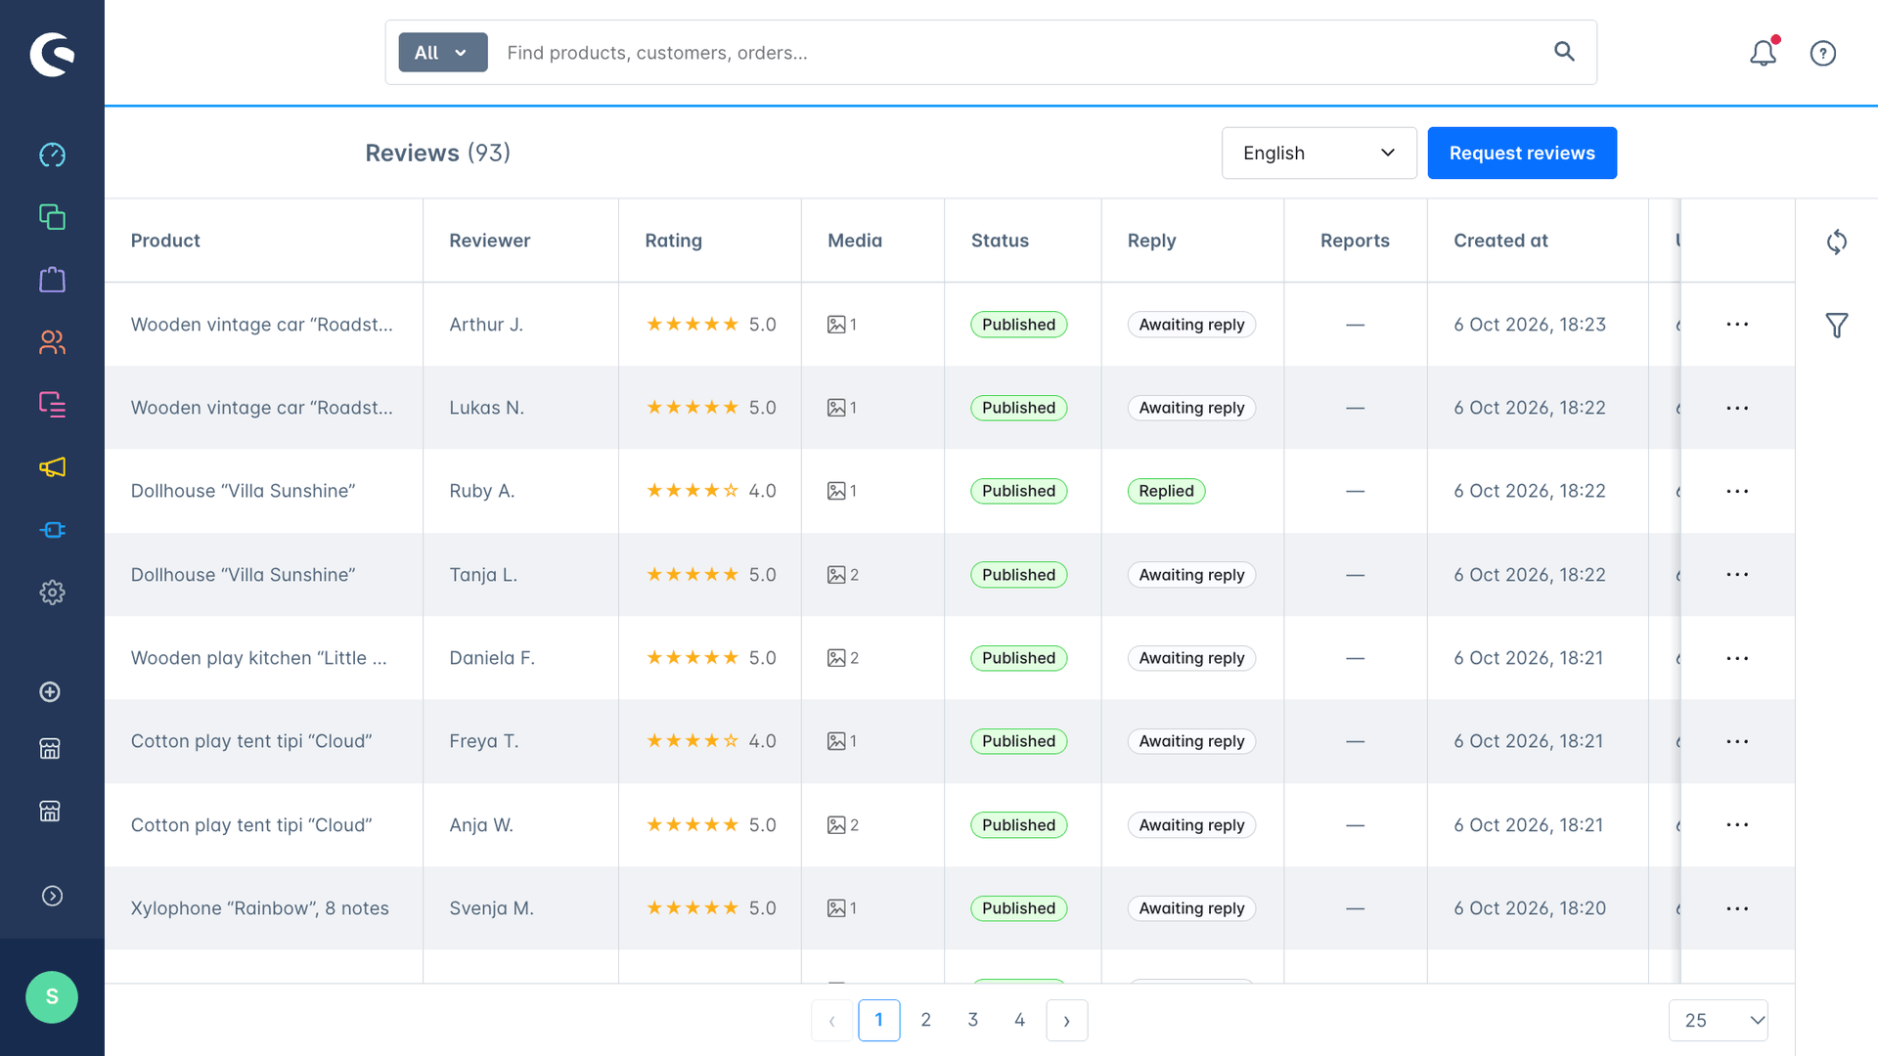Open actions menu for Daniela F. review
Viewport: 1878px width, 1056px height.
click(1737, 658)
